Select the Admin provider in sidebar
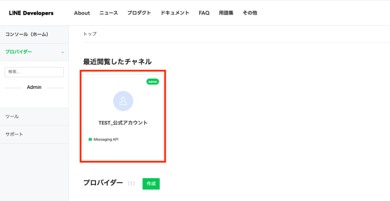The image size is (390, 201). pos(34,87)
